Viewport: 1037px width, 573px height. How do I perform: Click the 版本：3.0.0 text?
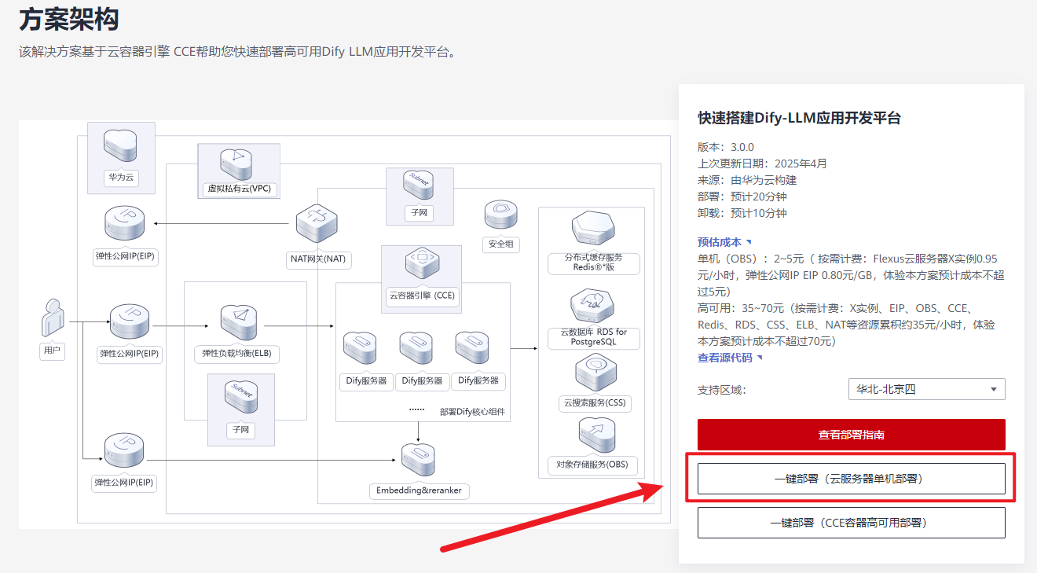coord(726,147)
